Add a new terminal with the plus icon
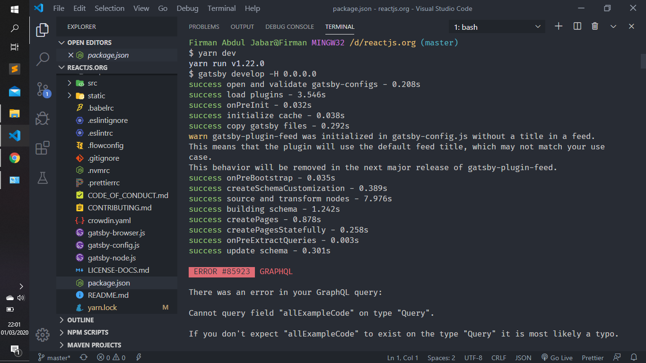The height and width of the screenshot is (363, 646). pos(559,26)
